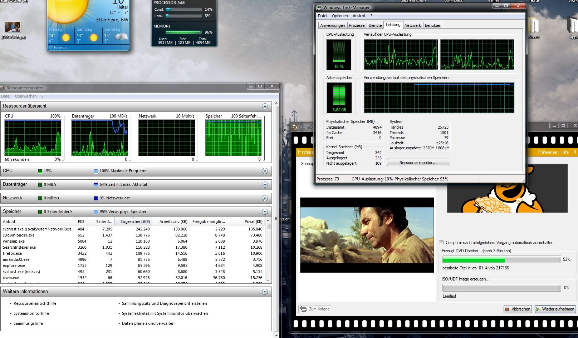Expand the CPU section in Ressourcenmonitor
The width and height of the screenshot is (578, 338).
tap(265, 171)
